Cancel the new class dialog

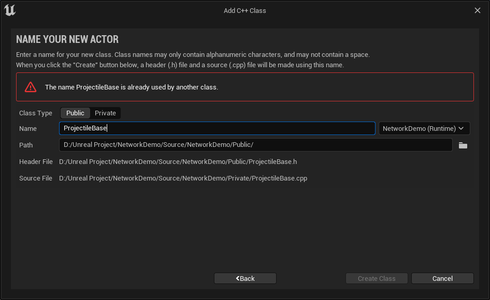442,278
